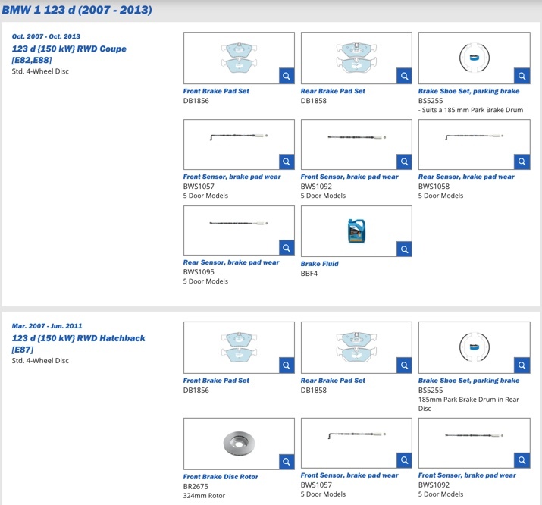Click the Hatchback brake shoe thumbnail image
Screen dimensions: 542x505
475,347
